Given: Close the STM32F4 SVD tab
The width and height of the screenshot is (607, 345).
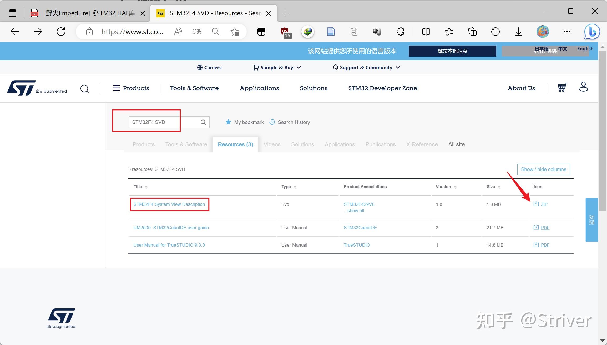Looking at the screenshot, I should click(x=269, y=13).
